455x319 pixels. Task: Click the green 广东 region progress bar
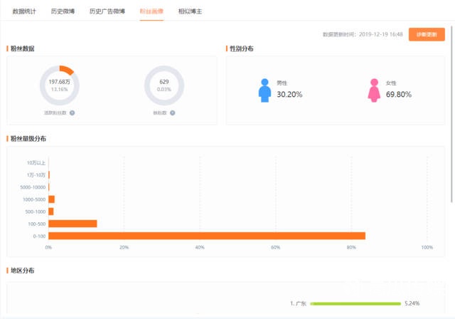click(x=355, y=303)
